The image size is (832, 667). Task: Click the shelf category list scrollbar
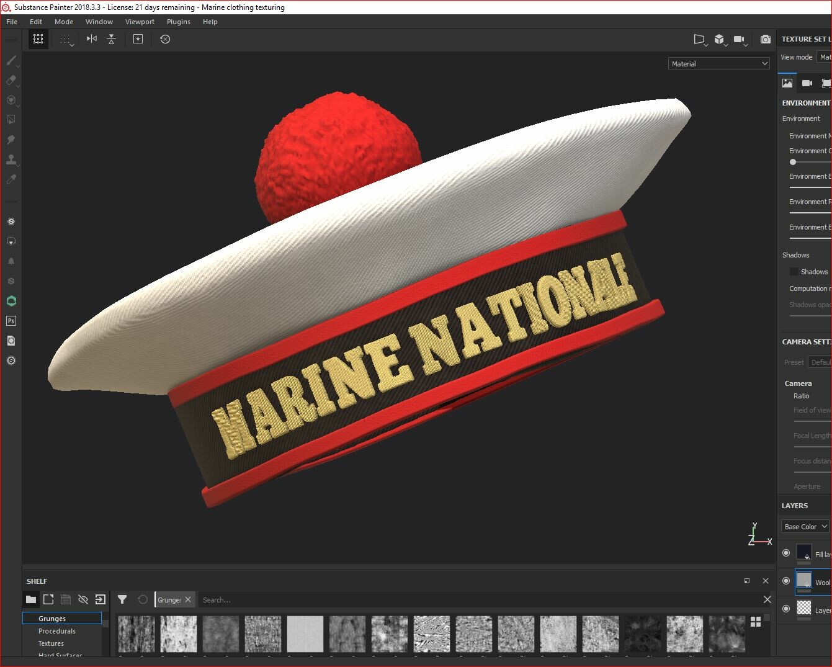[105, 624]
